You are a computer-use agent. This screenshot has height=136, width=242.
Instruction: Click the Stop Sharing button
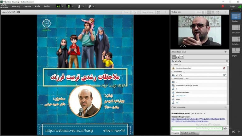pos(147,12)
